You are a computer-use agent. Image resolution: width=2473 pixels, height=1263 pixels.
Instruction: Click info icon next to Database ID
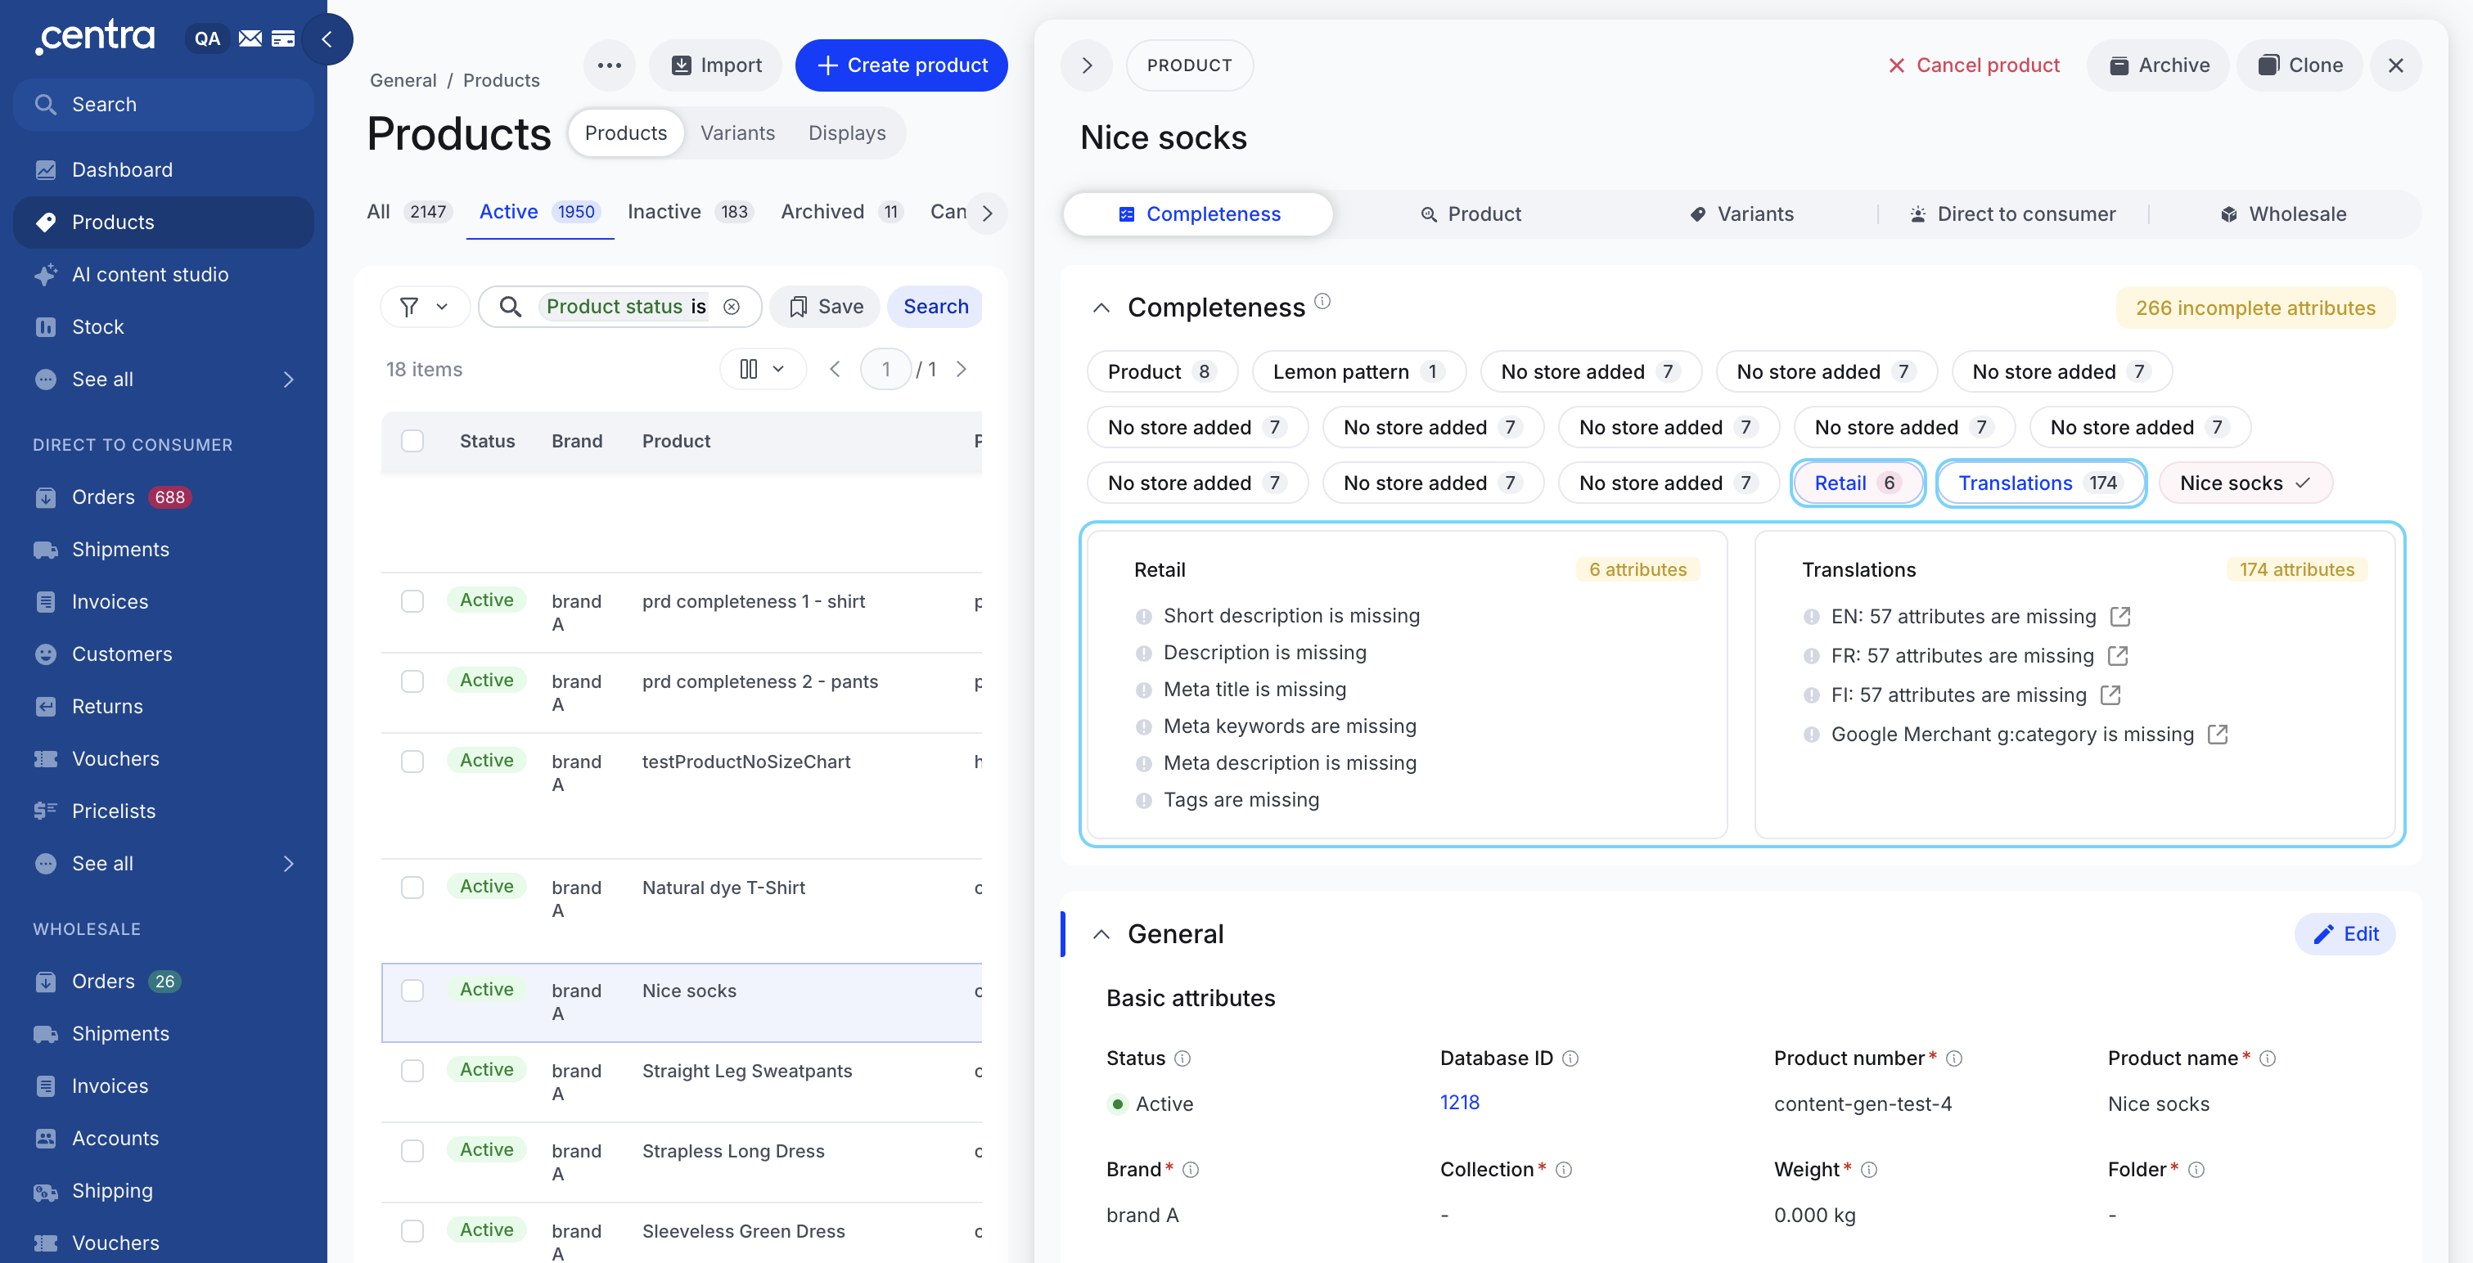1570,1058
